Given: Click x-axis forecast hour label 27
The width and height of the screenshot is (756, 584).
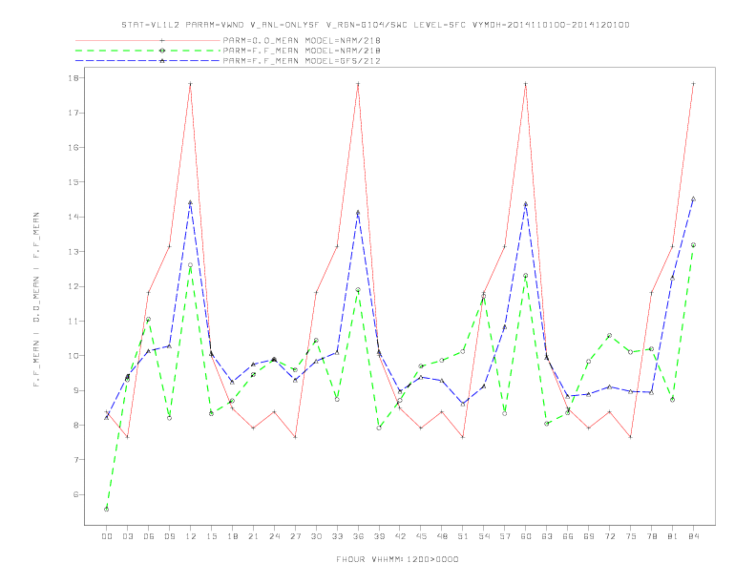Looking at the screenshot, I should tap(295, 536).
